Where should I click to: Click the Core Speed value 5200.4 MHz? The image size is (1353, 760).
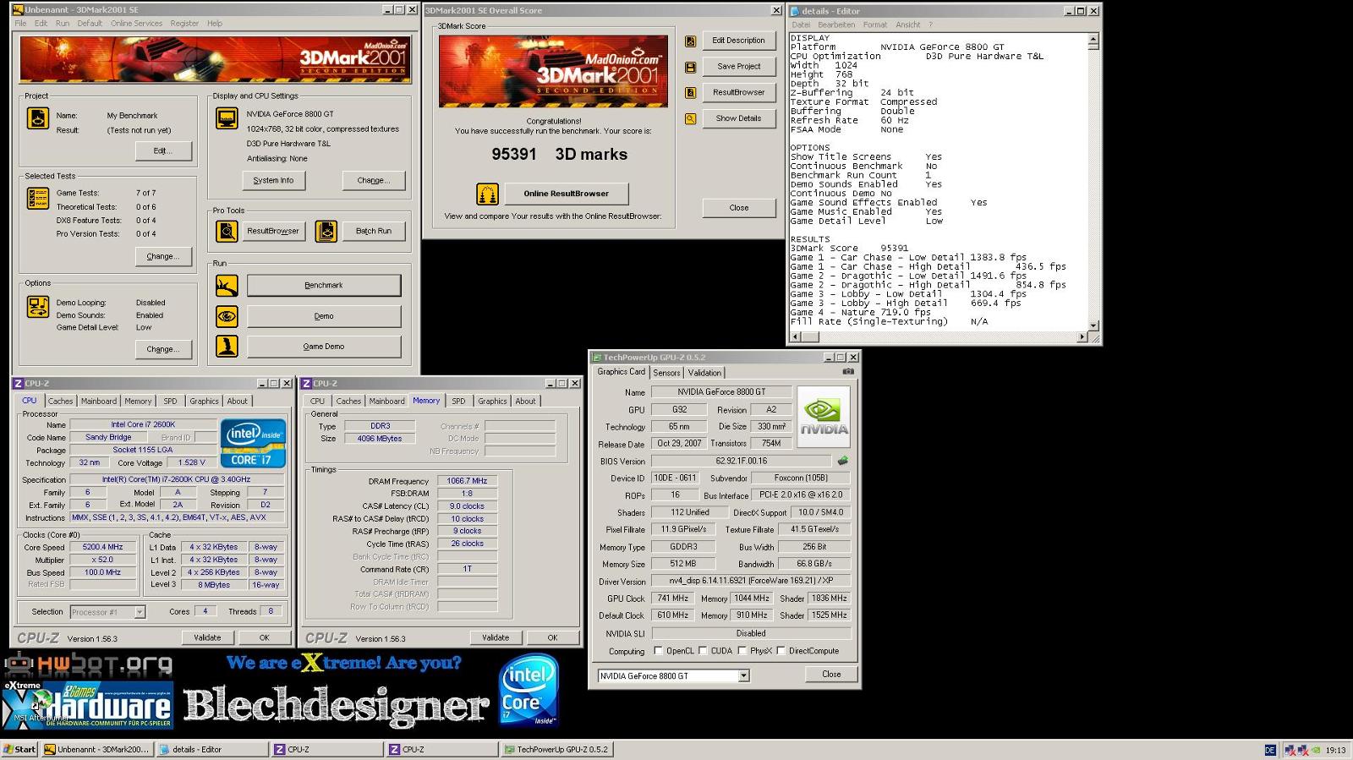tap(103, 547)
